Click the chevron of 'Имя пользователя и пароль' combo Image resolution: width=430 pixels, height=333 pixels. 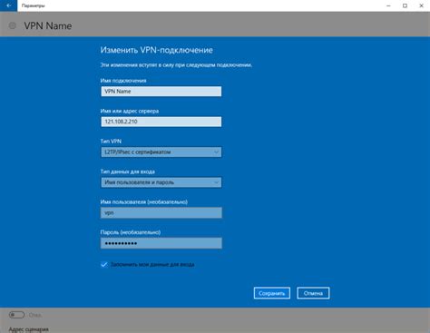[216, 182]
